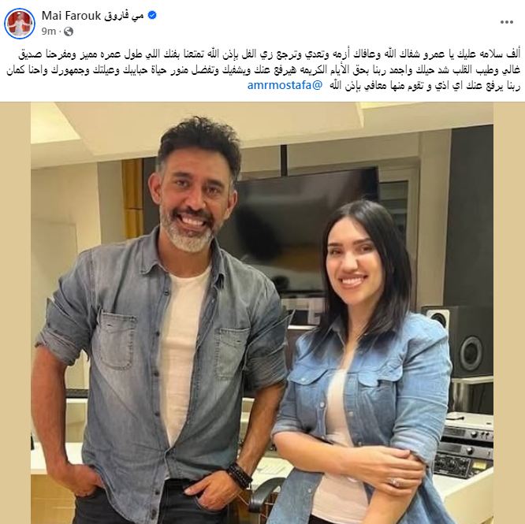Open the 9m post timestamp

49,32
